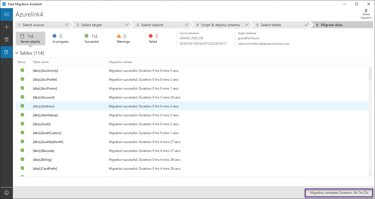375x199 pixels.
Task: Click the scrollbar up arrow
Action: [370, 68]
